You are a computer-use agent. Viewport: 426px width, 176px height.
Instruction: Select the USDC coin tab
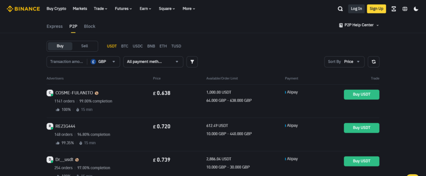pyautogui.click(x=138, y=46)
